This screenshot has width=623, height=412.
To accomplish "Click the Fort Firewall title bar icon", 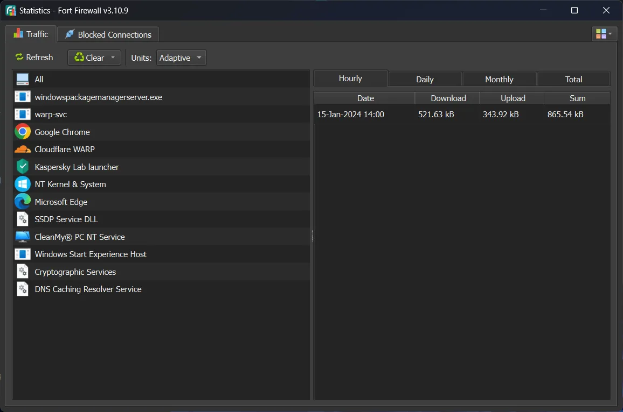I will coord(11,11).
